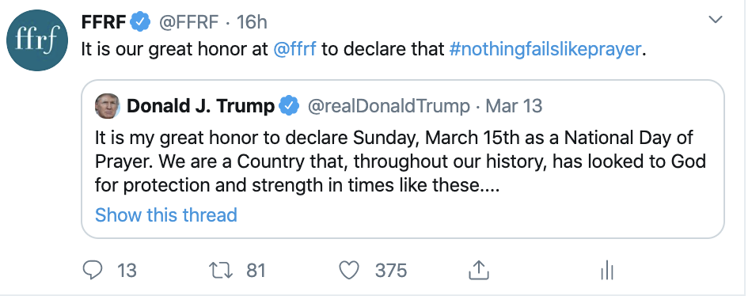Screen dimensions: 752x296
Task: View tweet analytics bar chart icon
Action: tap(606, 271)
